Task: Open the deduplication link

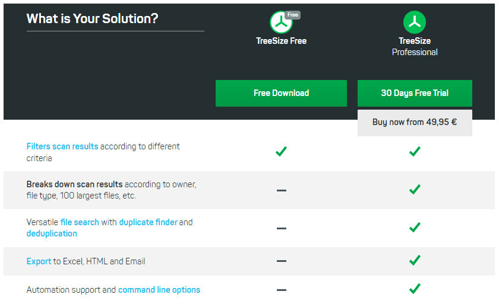Action: click(52, 233)
